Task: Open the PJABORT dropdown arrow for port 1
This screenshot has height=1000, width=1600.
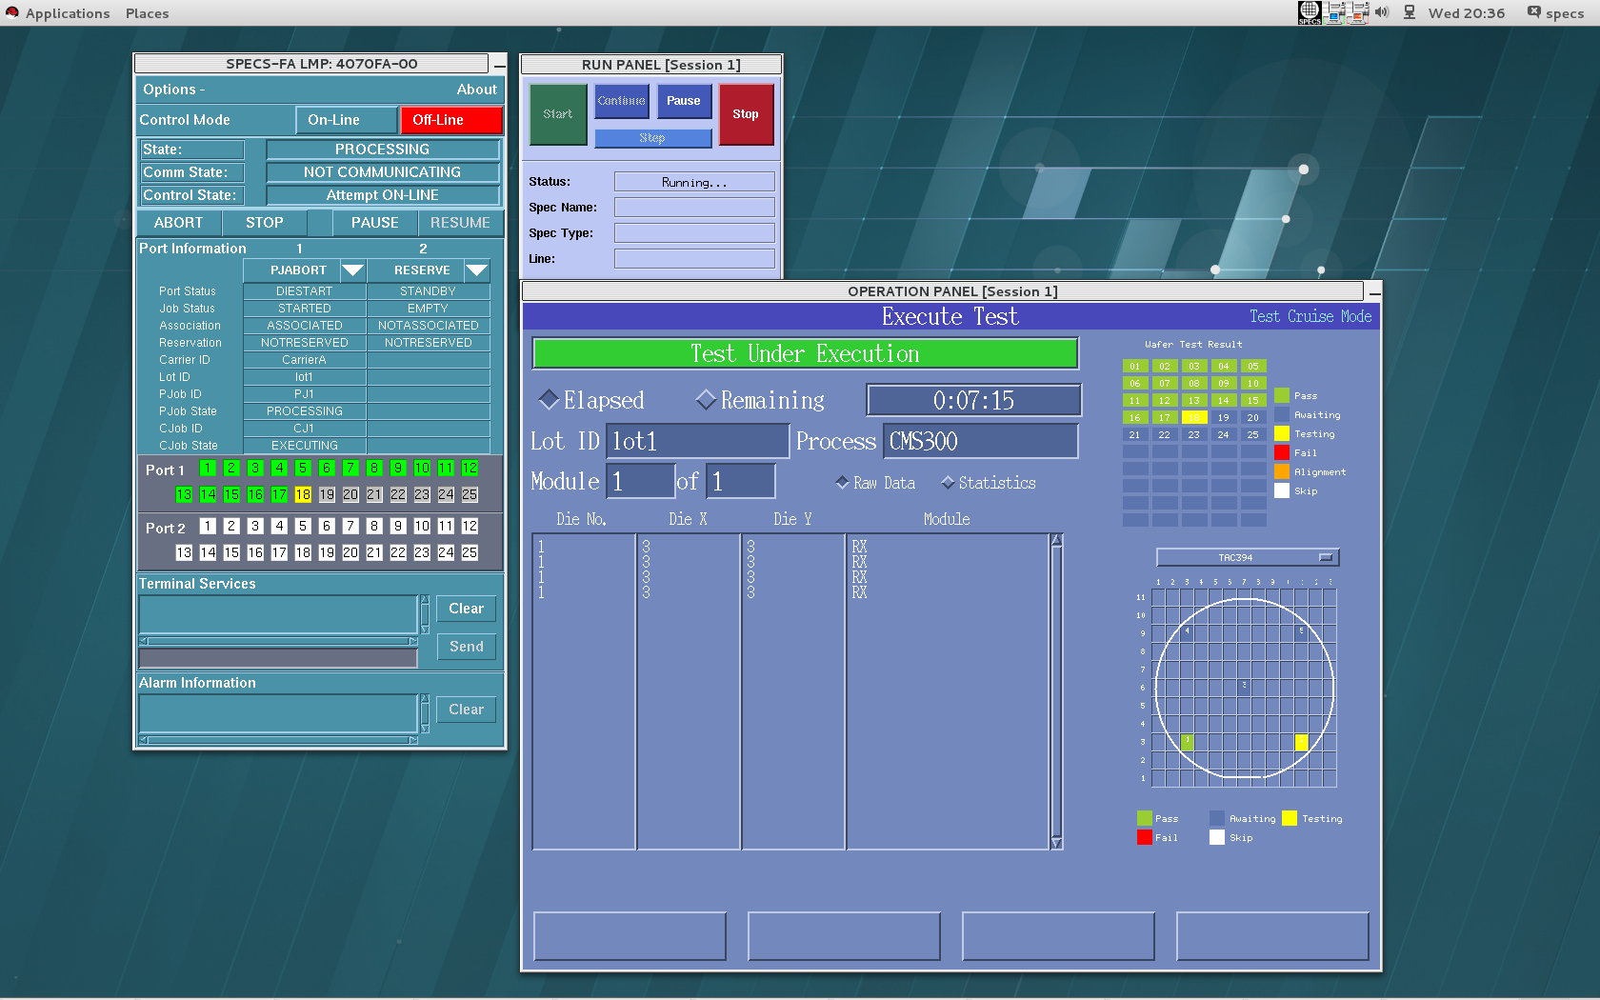Action: click(x=352, y=270)
